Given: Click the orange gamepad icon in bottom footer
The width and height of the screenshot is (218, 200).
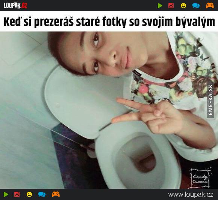Looking at the screenshot, I should (x=56, y=194).
